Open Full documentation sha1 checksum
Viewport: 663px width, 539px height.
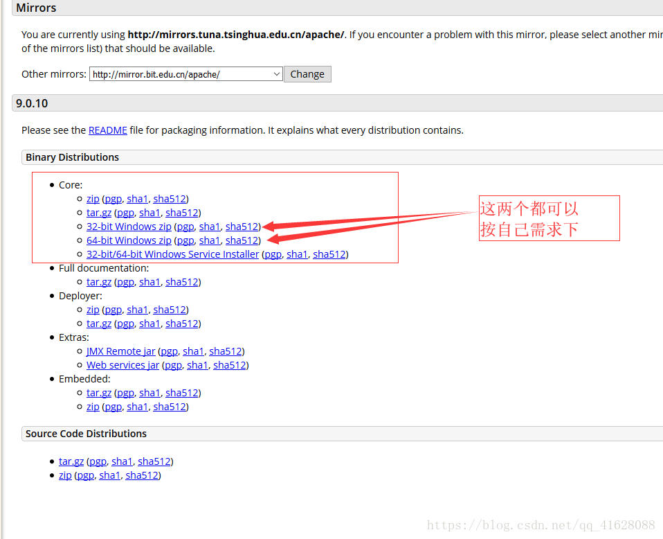tap(149, 282)
